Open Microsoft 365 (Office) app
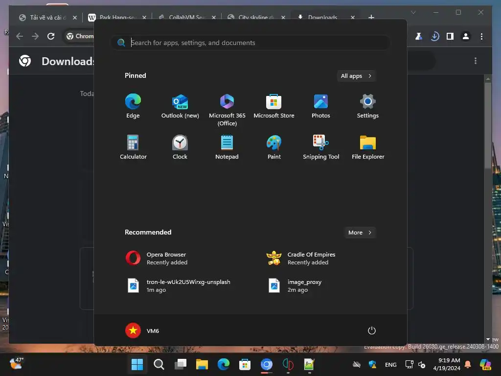Viewport: 501px width, 376px height. 227,110
